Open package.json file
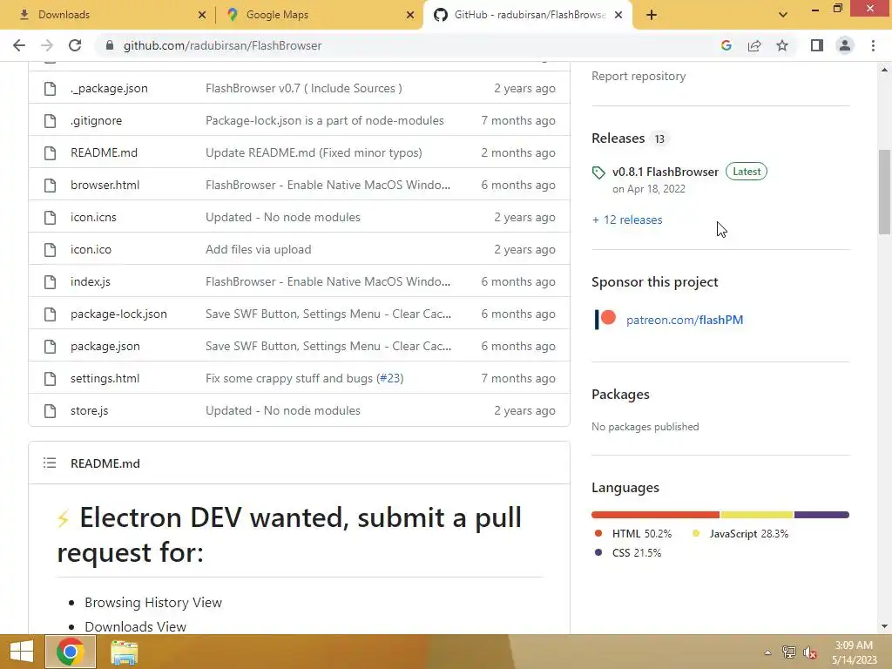The height and width of the screenshot is (669, 892). point(105,346)
